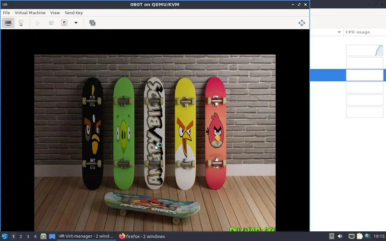Click the first CPU usage graph
This screenshot has width=386, height=241.
point(365,51)
